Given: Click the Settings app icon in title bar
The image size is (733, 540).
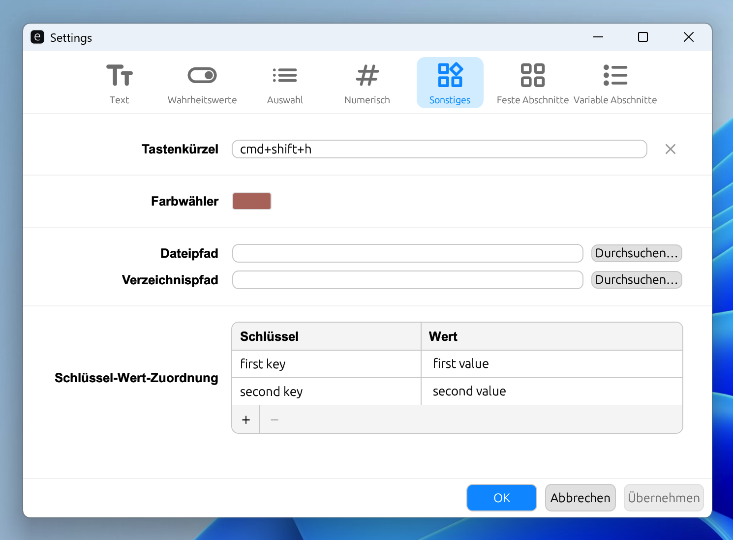Looking at the screenshot, I should 37,37.
